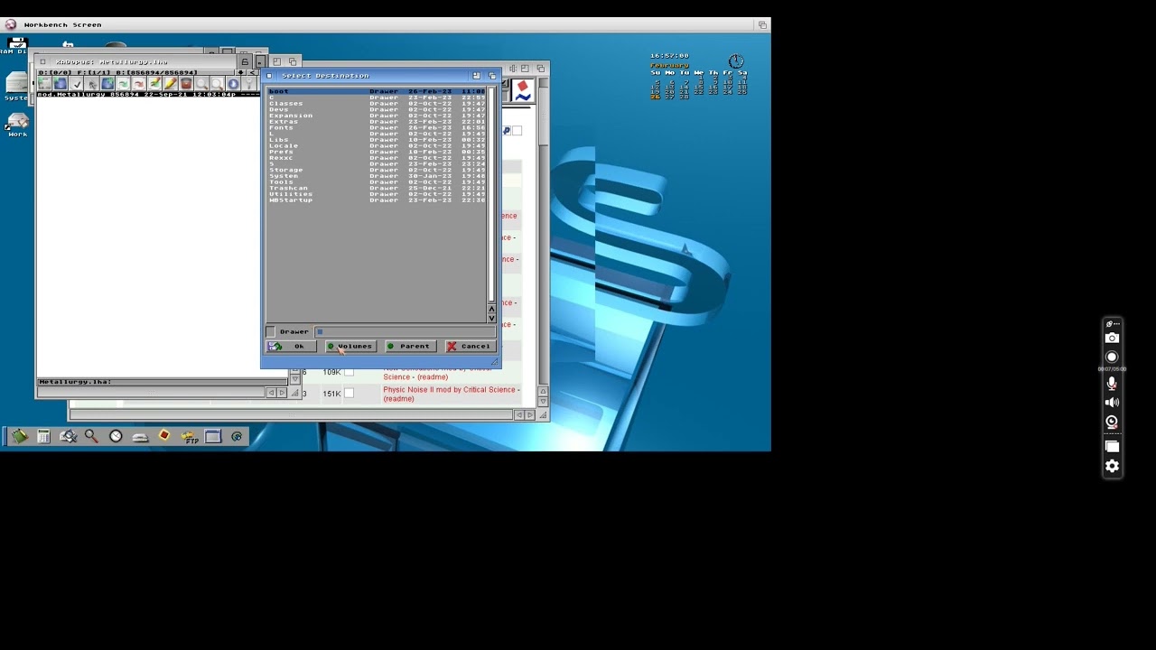Open the screen window icon in the dock
This screenshot has width=1156, height=650.
(x=213, y=436)
